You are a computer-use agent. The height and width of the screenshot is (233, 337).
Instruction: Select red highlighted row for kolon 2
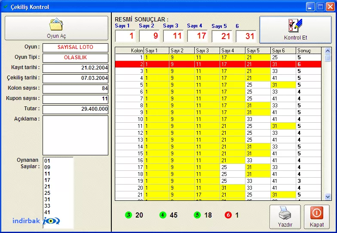[218, 64]
